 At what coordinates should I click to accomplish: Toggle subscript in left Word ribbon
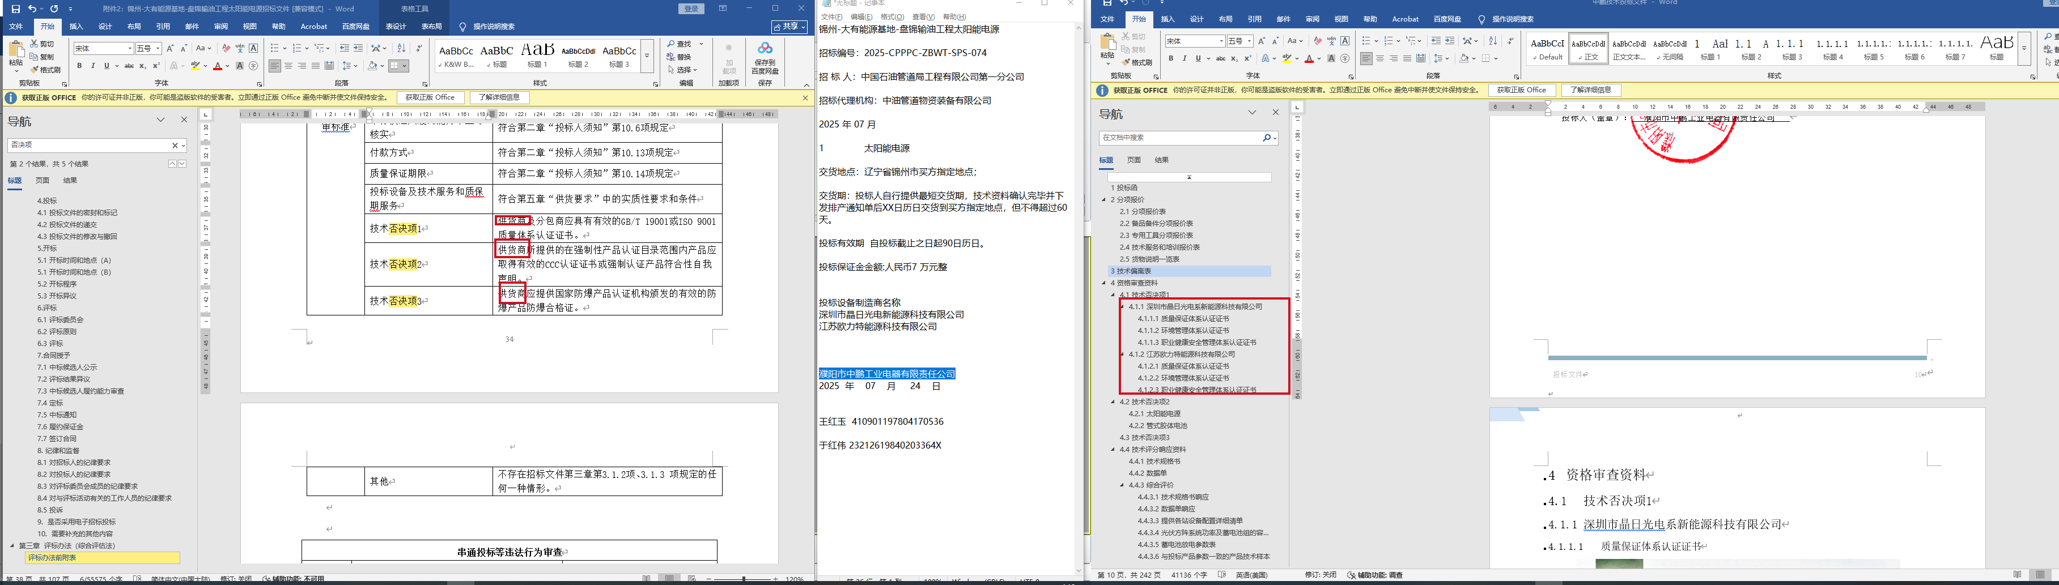tap(142, 66)
